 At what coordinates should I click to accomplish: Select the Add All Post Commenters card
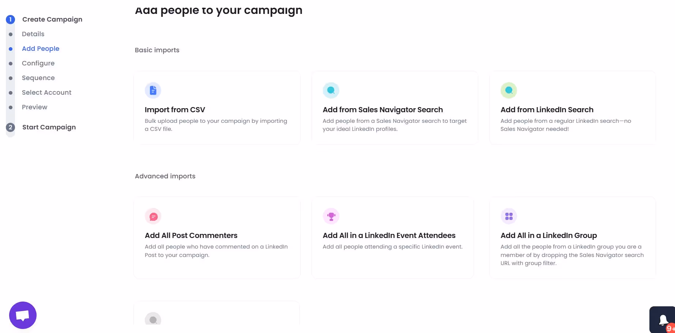click(x=217, y=238)
